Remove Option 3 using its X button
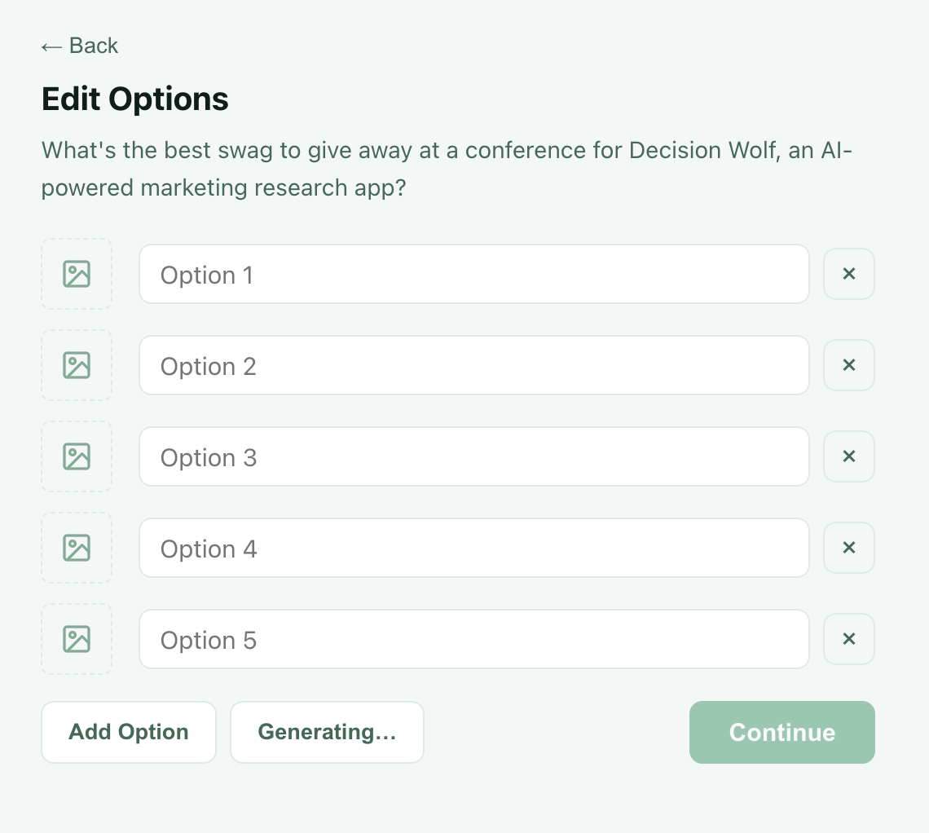Viewport: 929px width, 833px height. [848, 456]
